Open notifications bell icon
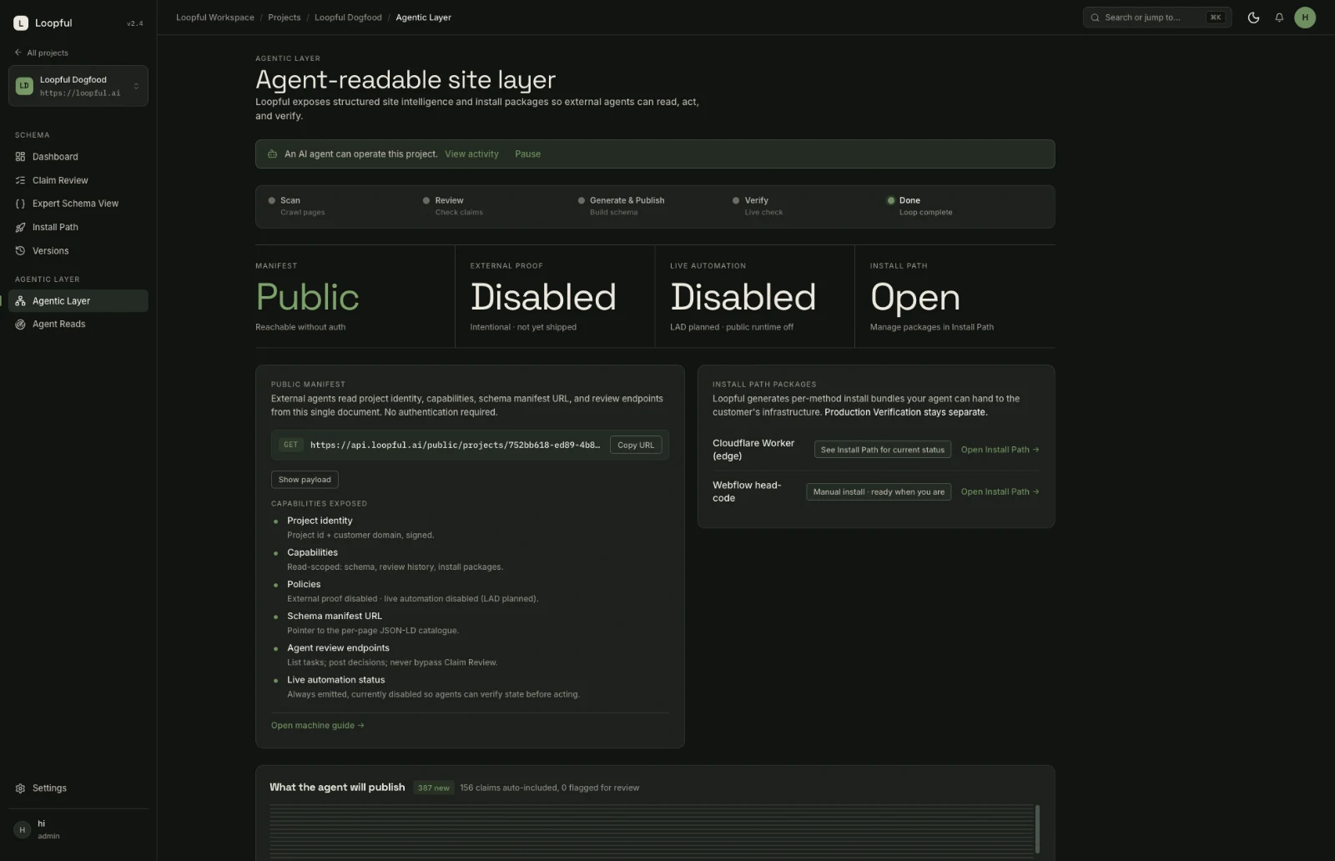 (x=1279, y=18)
